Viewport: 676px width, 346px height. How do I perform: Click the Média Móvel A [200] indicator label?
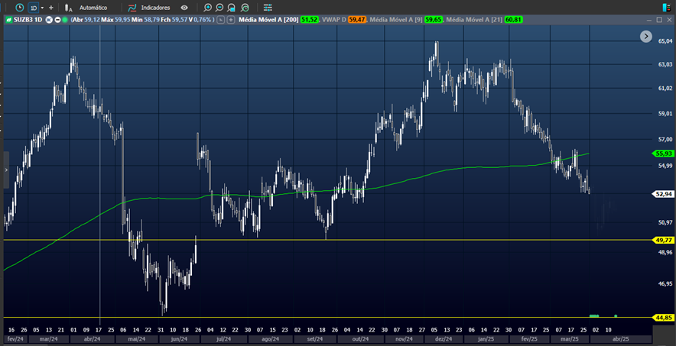(268, 20)
